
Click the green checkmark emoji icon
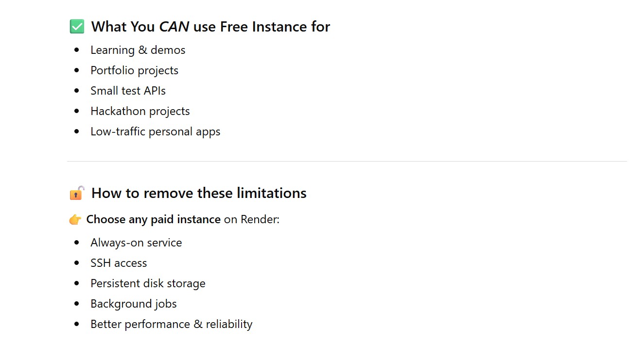[77, 27]
